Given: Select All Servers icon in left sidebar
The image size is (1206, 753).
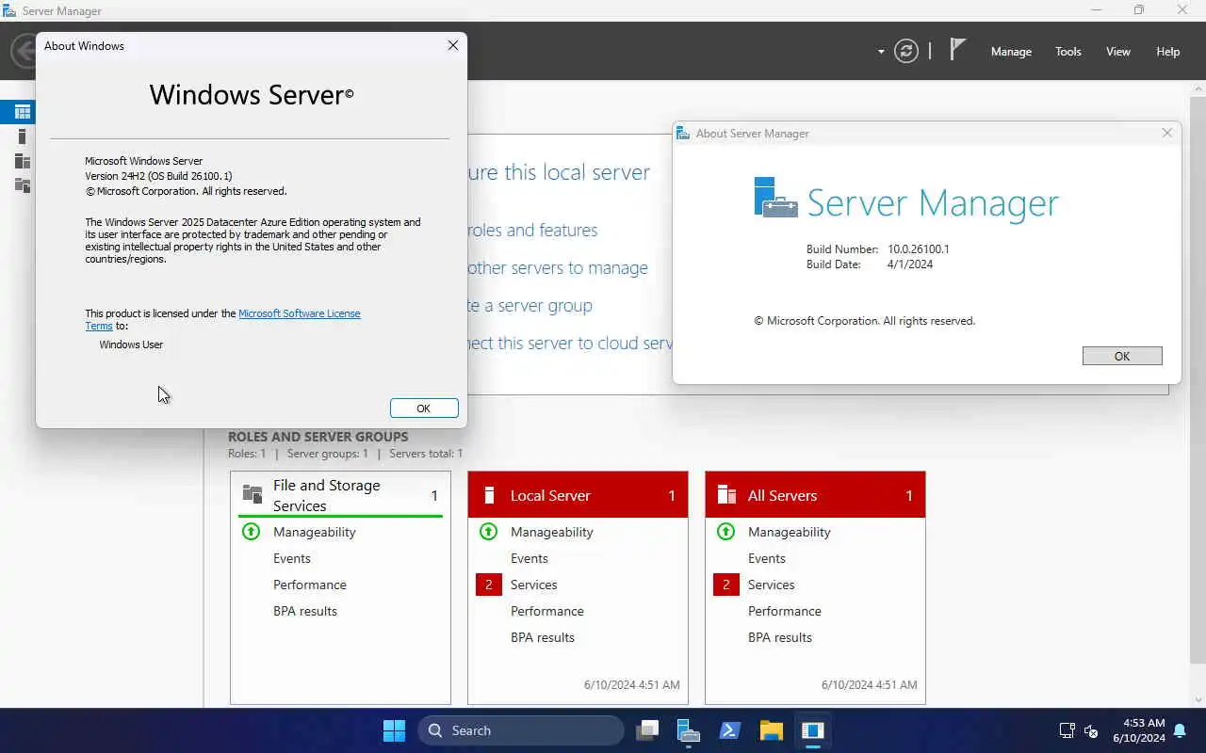Looking at the screenshot, I should (x=23, y=161).
